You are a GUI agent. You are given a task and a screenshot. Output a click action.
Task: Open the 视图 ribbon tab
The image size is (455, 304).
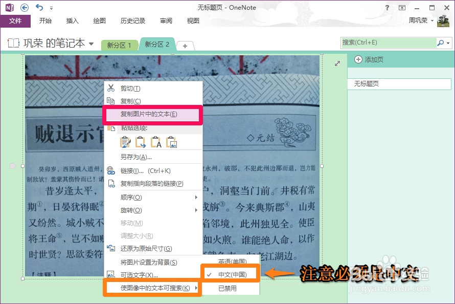coord(193,20)
